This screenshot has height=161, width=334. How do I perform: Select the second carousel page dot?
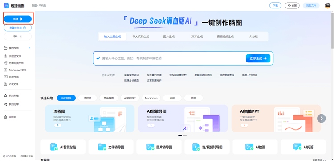click(185, 135)
